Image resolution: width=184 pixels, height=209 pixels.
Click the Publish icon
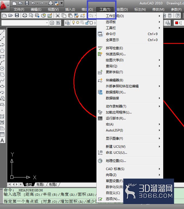coord(37,16)
